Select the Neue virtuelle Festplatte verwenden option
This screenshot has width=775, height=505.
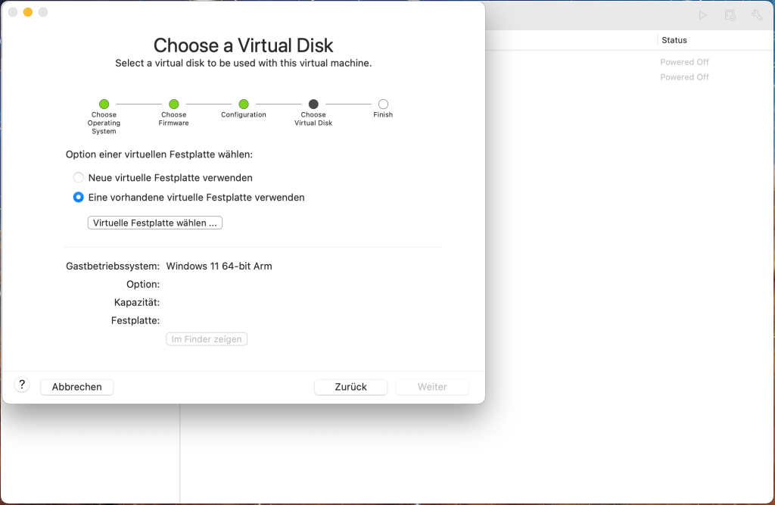78,177
